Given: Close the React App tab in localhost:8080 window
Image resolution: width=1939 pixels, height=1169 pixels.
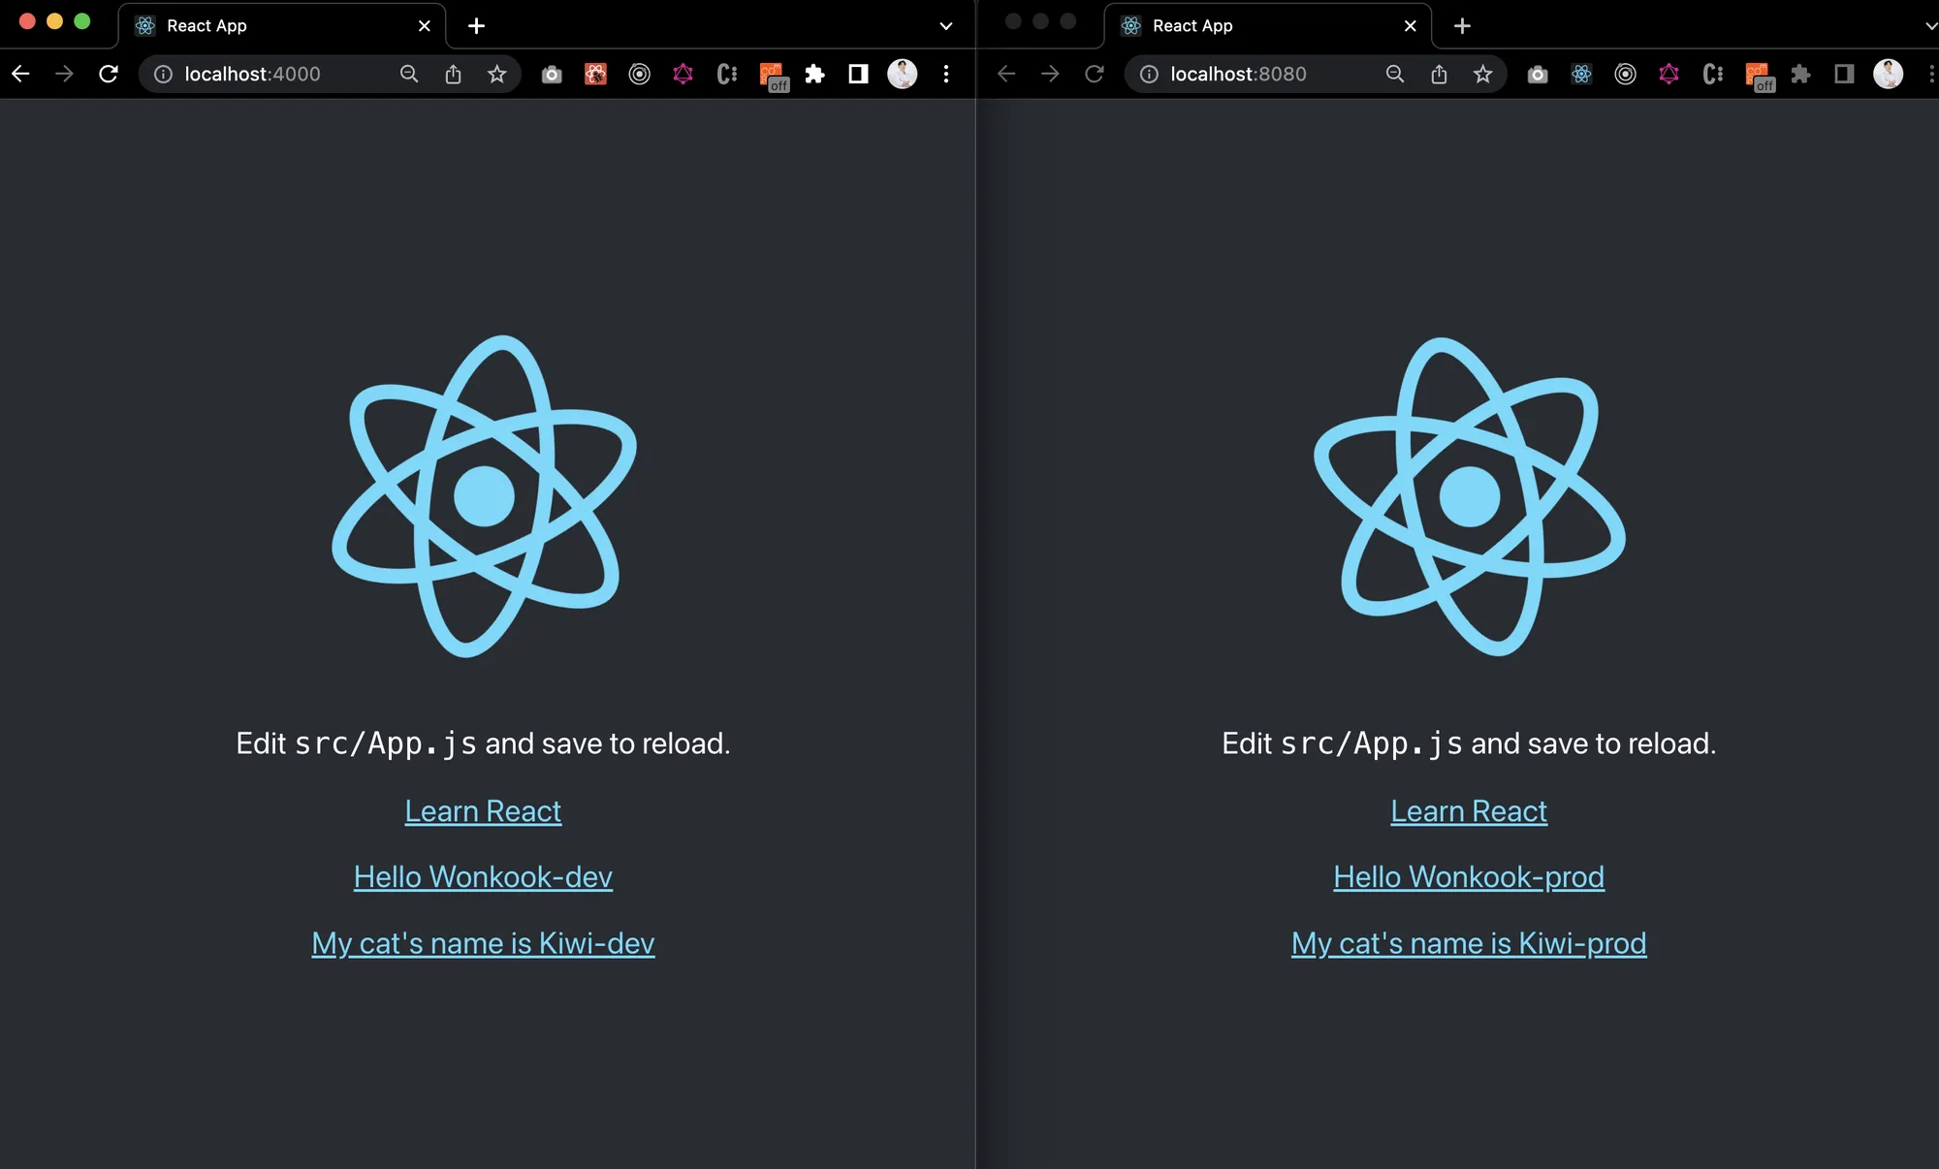Looking at the screenshot, I should click(x=1411, y=26).
